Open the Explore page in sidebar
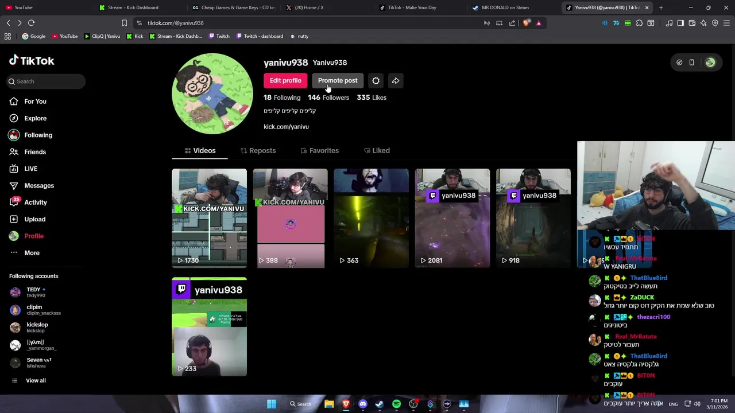This screenshot has height=413, width=735. click(x=28, y=118)
